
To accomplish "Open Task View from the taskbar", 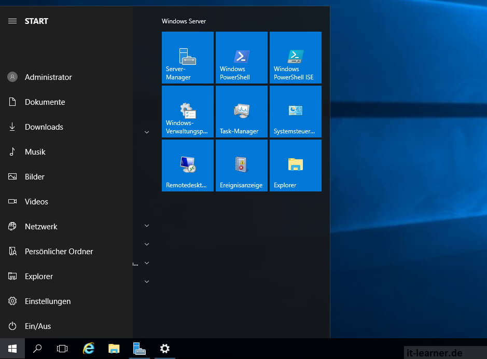I will [x=62, y=349].
